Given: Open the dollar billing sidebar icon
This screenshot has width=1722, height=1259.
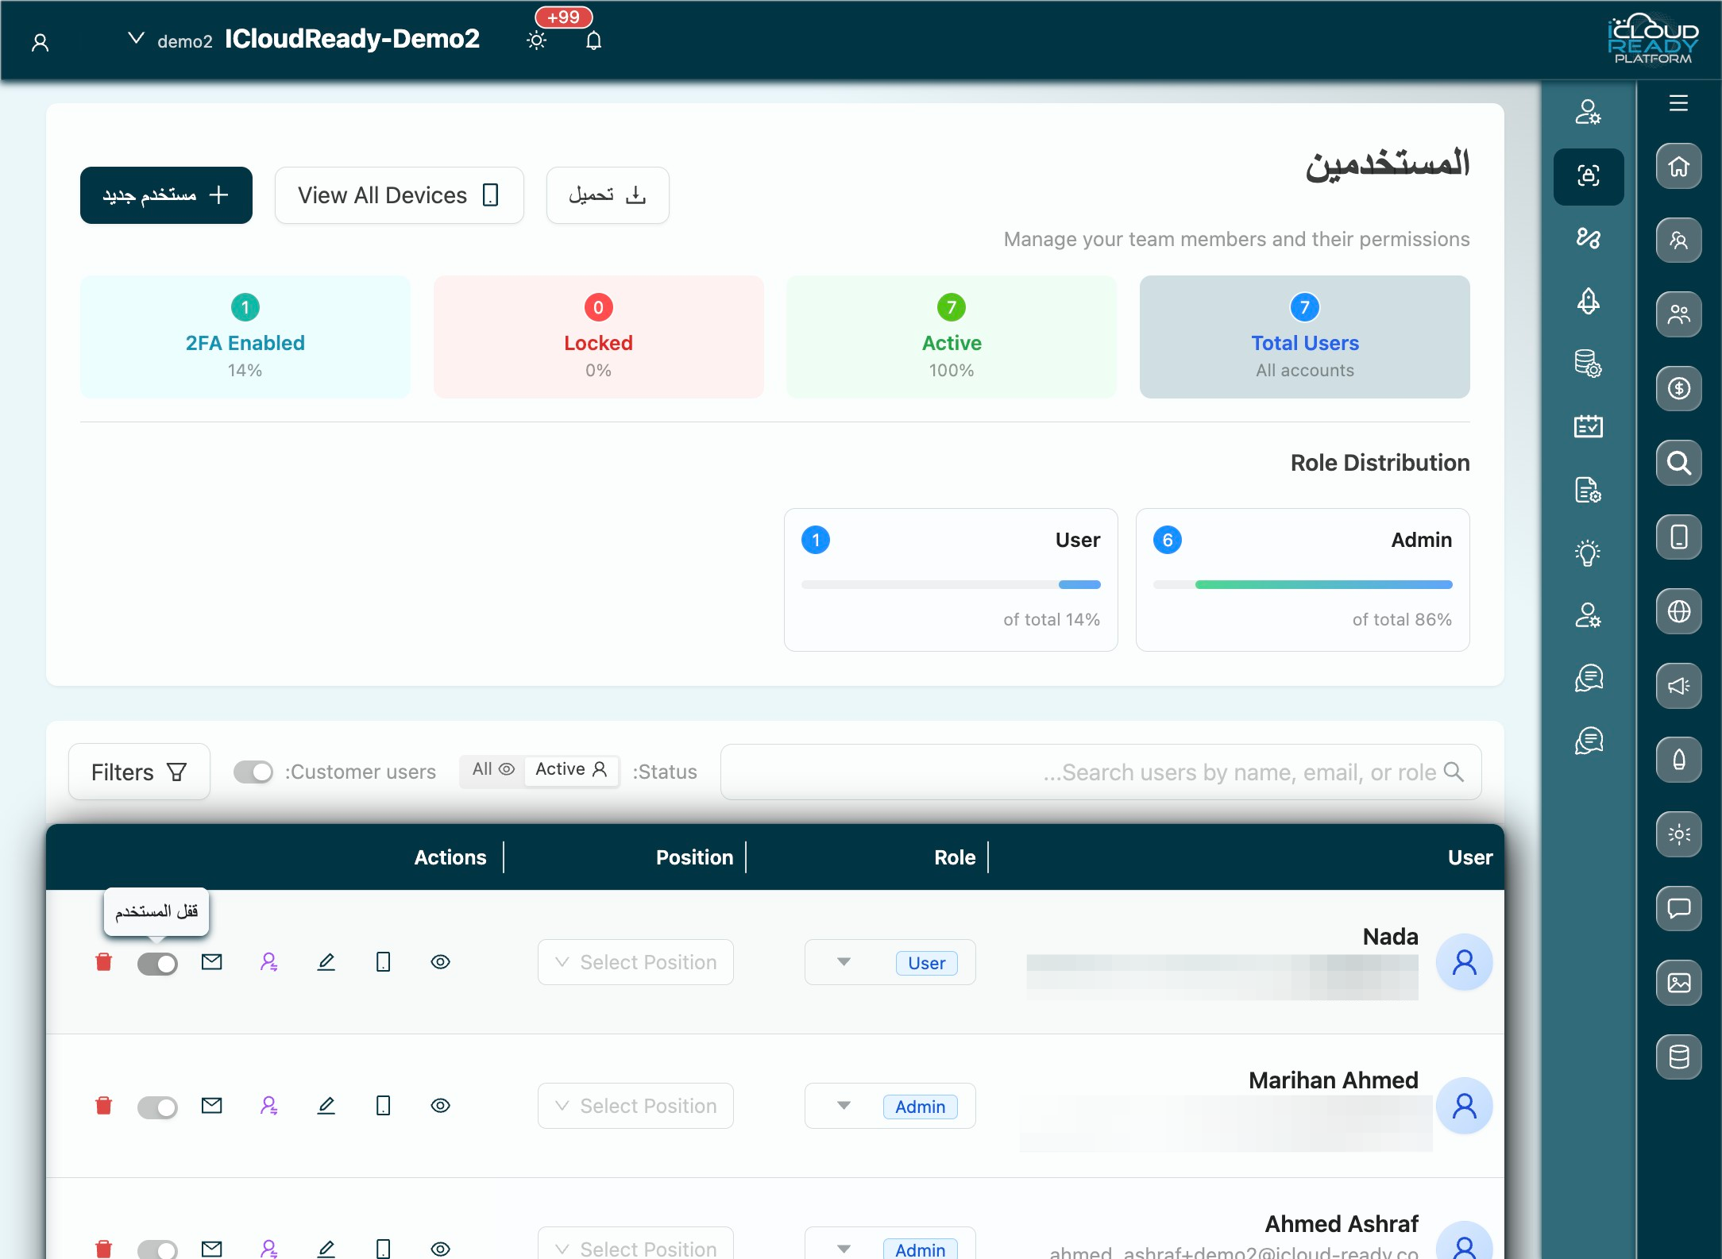Looking at the screenshot, I should coord(1678,389).
